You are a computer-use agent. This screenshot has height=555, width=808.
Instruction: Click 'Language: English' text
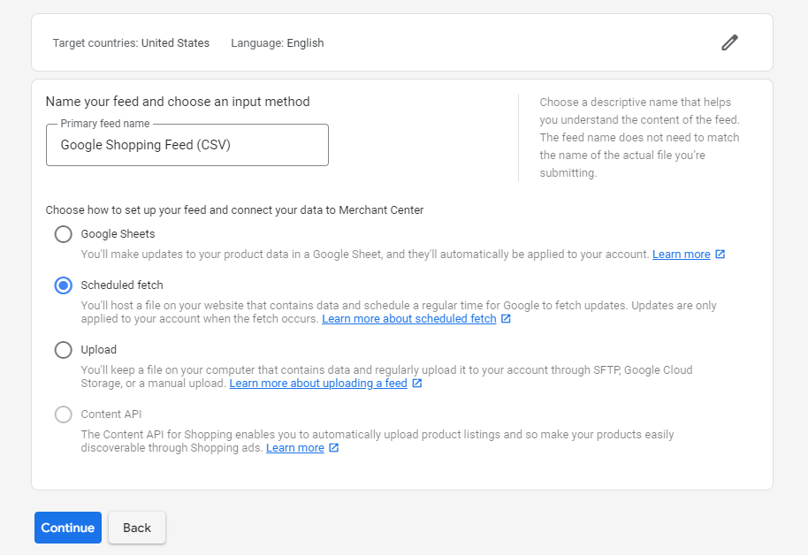[278, 42]
